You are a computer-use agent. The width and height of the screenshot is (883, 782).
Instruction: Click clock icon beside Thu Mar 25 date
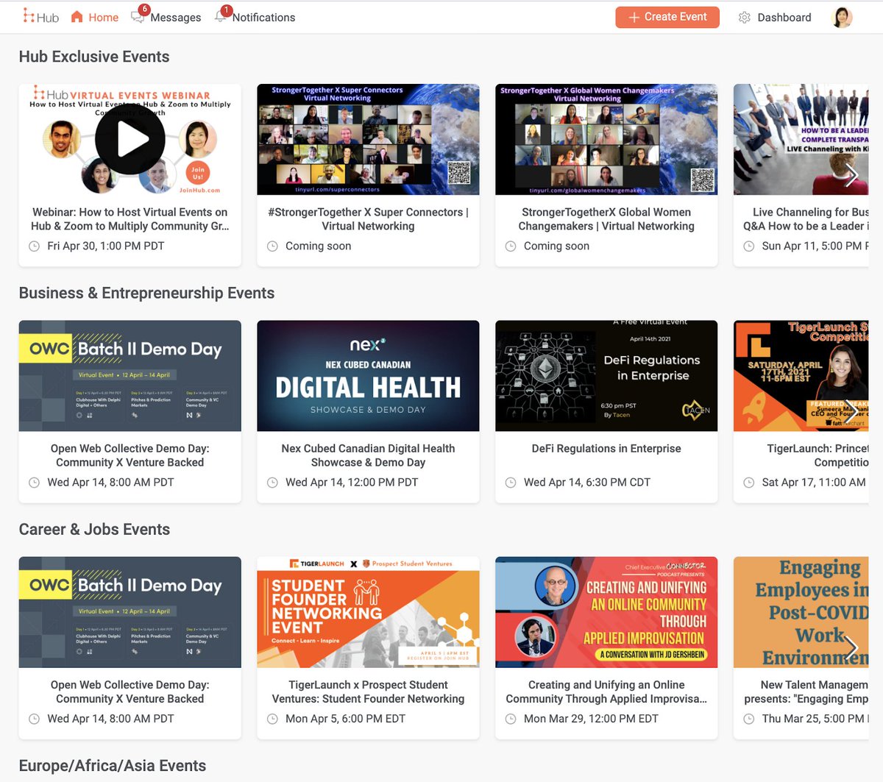click(x=748, y=719)
